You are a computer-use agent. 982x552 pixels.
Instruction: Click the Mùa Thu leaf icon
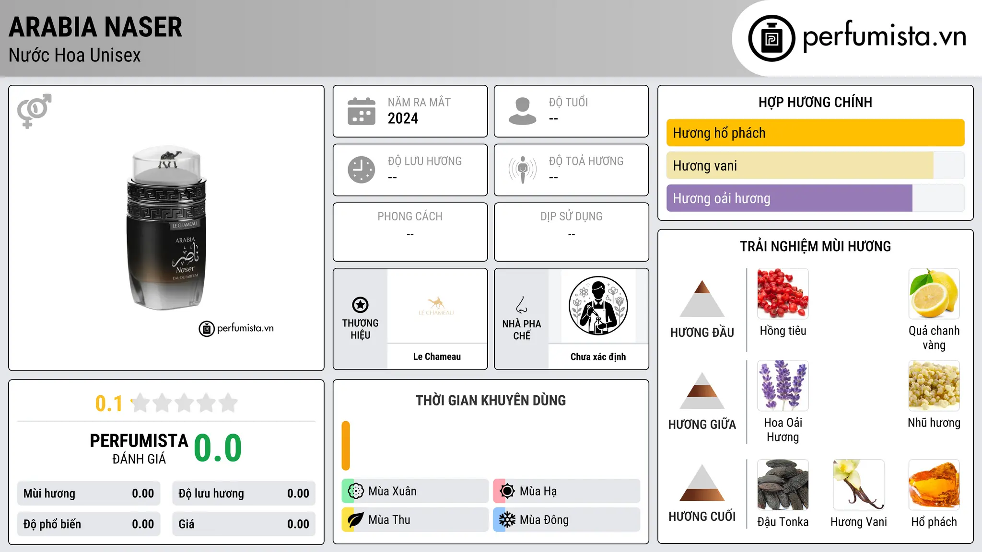356,520
